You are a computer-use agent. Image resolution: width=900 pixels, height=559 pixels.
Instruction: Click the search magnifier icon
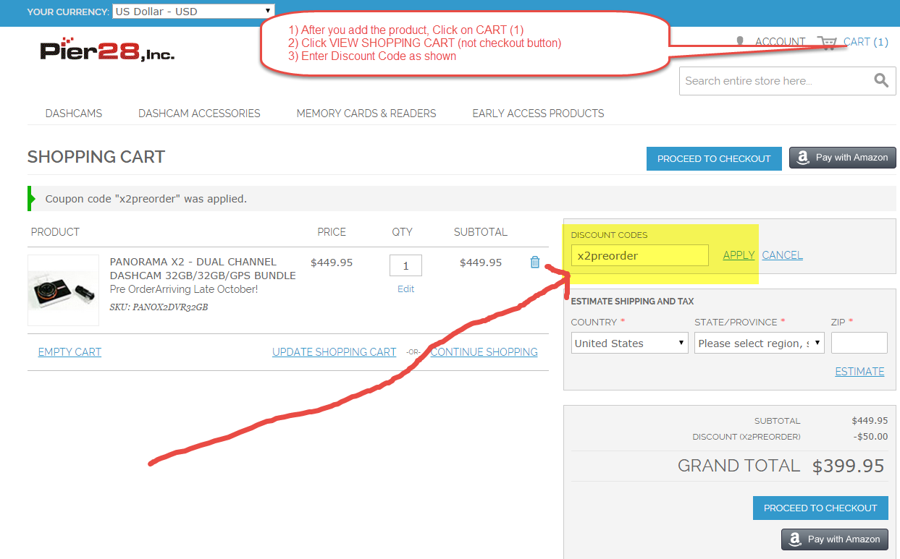880,80
